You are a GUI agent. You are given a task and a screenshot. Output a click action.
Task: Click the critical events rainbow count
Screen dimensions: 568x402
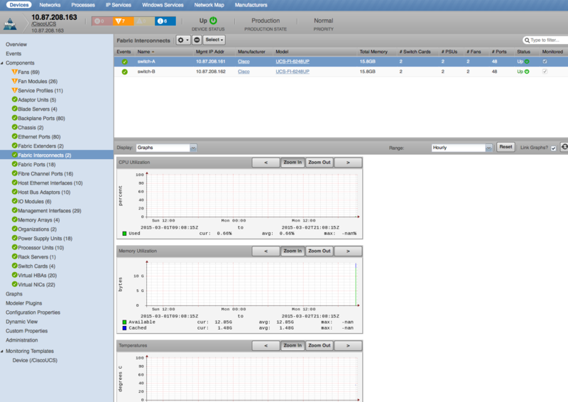(102, 21)
